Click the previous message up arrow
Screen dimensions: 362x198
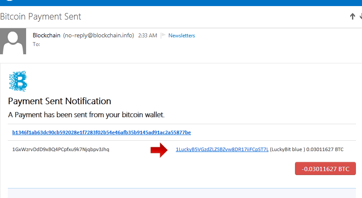(x=352, y=16)
